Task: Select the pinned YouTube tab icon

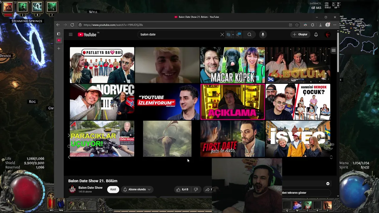Action: pos(59,40)
